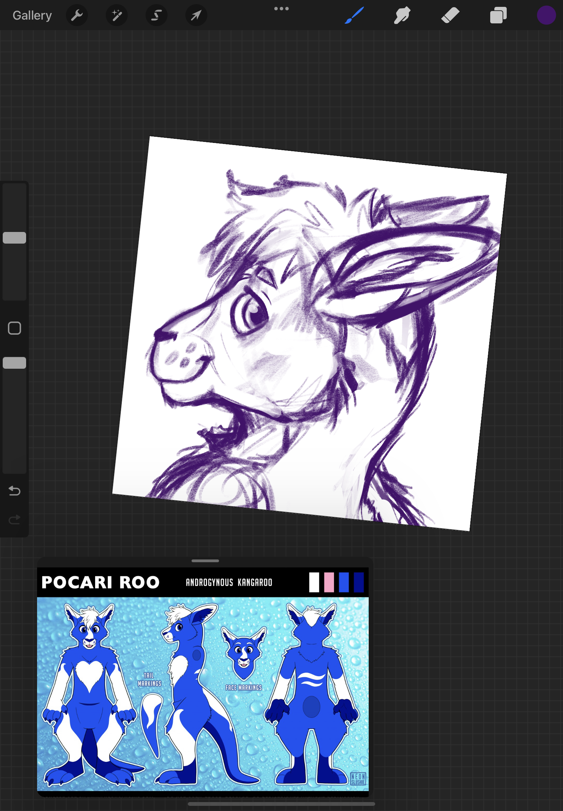Tap the "FACE MARKINGS" label
Screen dimensions: 563x811
click(244, 687)
